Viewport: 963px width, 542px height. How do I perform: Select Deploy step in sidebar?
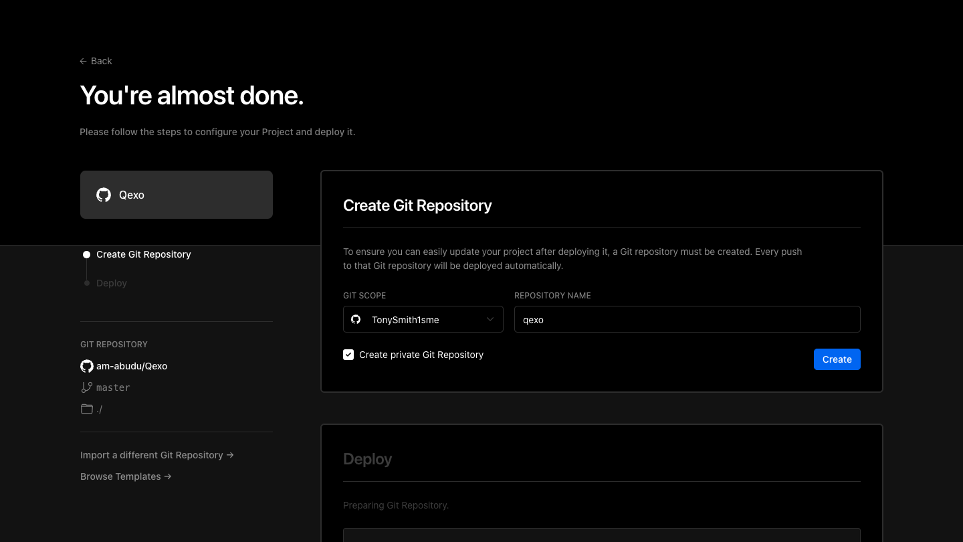pos(112,283)
